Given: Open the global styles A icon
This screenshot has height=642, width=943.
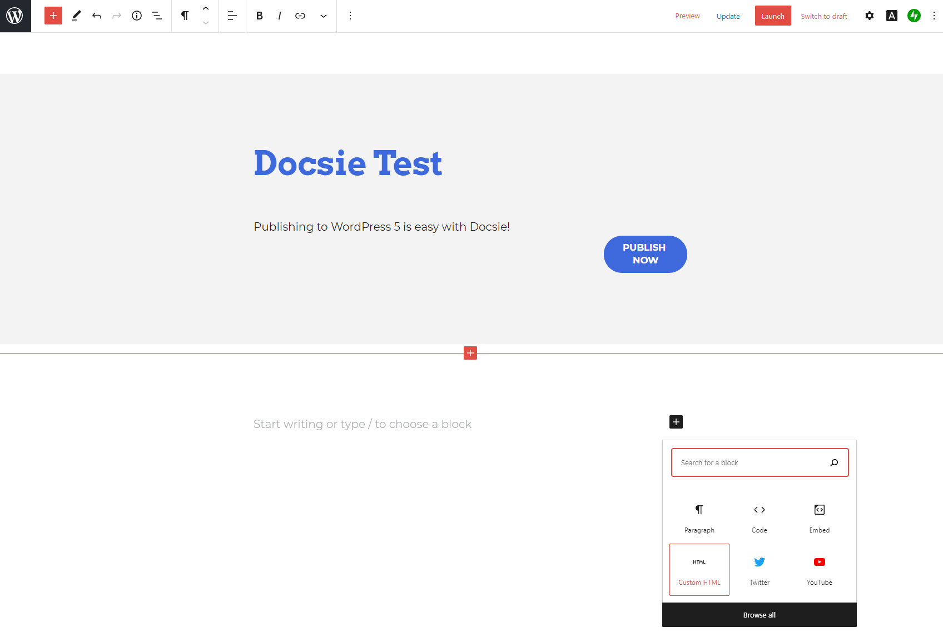Looking at the screenshot, I should pos(892,16).
